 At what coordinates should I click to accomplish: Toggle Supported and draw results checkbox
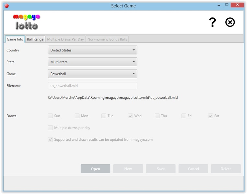tap(51, 139)
